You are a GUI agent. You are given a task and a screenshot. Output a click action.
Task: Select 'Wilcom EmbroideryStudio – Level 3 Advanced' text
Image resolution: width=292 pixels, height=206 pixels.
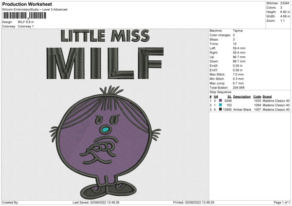35,10
